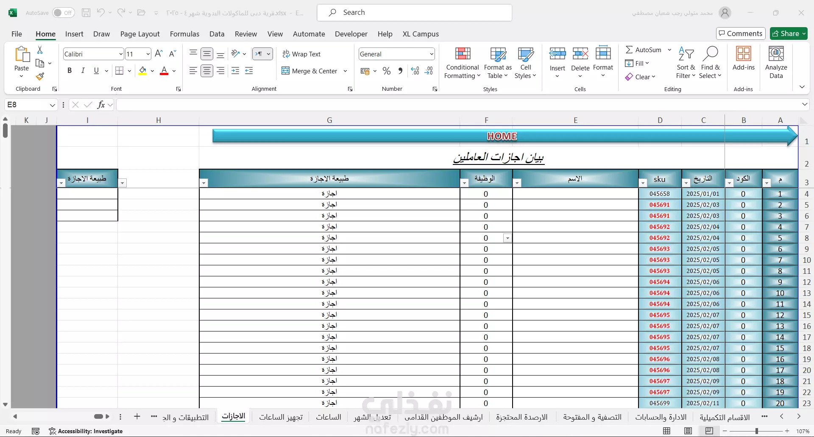This screenshot has width=814, height=437.
Task: Open Analyze Data tool
Action: click(776, 62)
